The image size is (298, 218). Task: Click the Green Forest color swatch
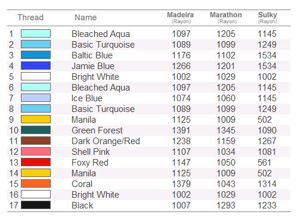36,130
